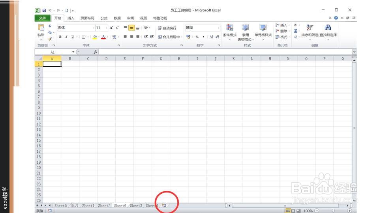Open Format as Table (套用表格格式)
Image resolution: width=379 pixels, height=213 pixels.
pos(245,32)
